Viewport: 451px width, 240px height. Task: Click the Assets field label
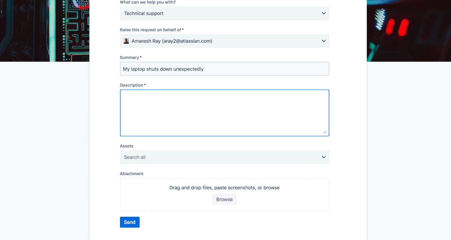point(126,146)
